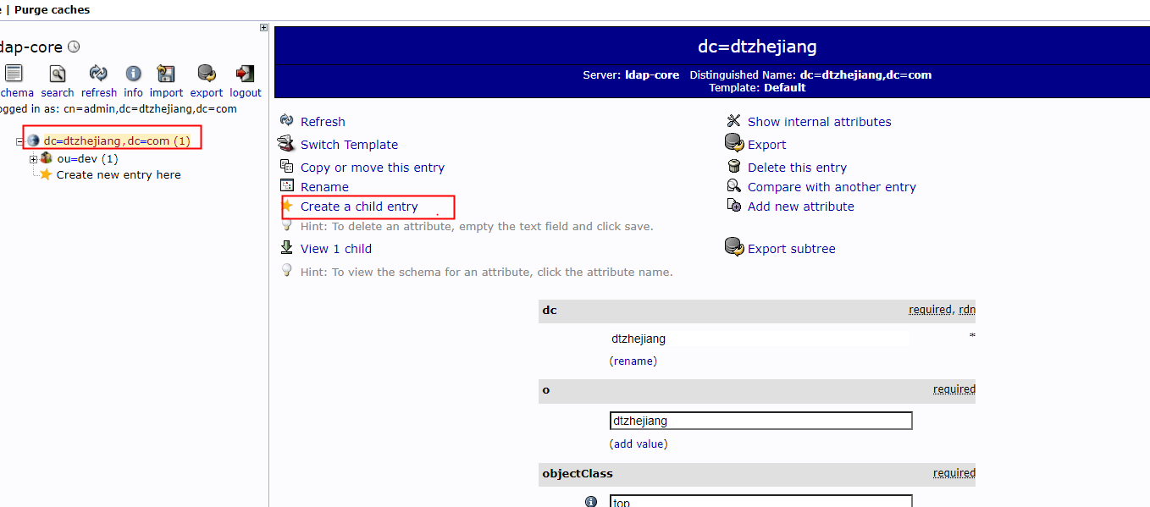Expand the ou=dev tree node
This screenshot has width=1150, height=507.
click(33, 159)
